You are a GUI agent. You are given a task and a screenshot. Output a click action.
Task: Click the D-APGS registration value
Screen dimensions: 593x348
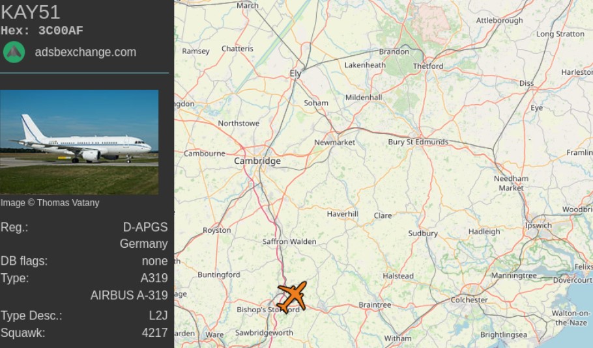[145, 227]
